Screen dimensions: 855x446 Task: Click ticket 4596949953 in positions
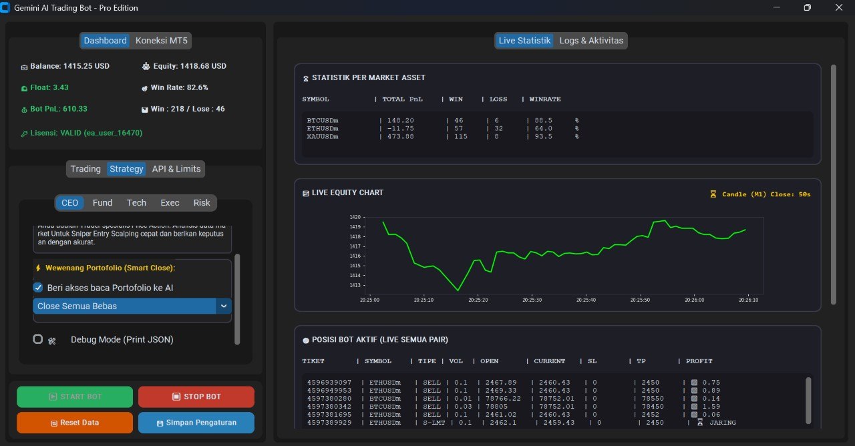(x=329, y=391)
